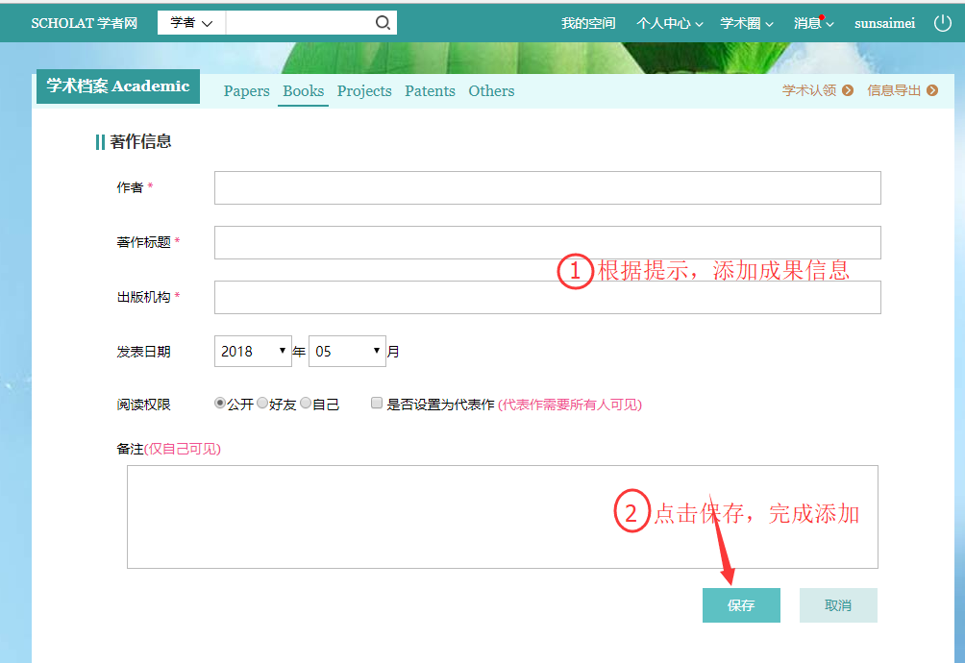The height and width of the screenshot is (663, 965).
Task: Open the Projects tab
Action: (364, 91)
